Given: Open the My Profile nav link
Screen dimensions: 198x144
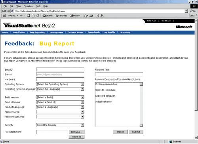Looking at the screenshot, I should click(110, 33).
